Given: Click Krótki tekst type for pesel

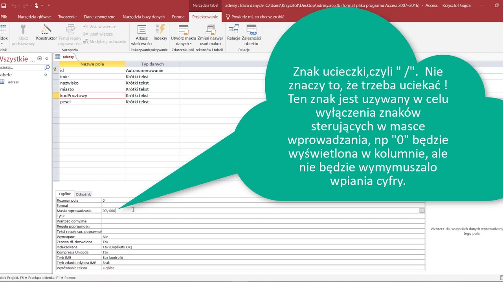Looking at the screenshot, I should (152, 102).
